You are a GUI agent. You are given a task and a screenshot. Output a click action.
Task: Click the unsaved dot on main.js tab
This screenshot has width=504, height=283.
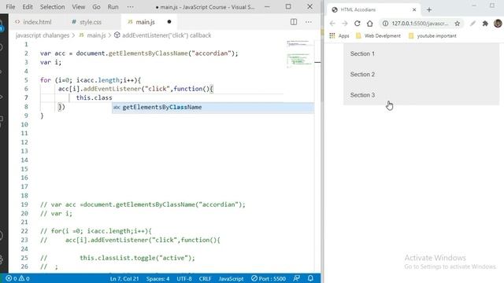pyautogui.click(x=169, y=22)
